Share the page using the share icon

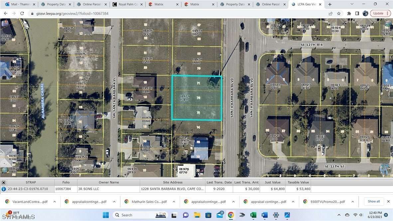click(x=330, y=13)
